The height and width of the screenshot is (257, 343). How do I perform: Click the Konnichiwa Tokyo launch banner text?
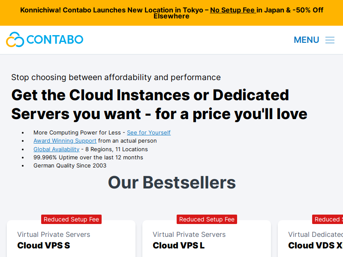click(171, 13)
